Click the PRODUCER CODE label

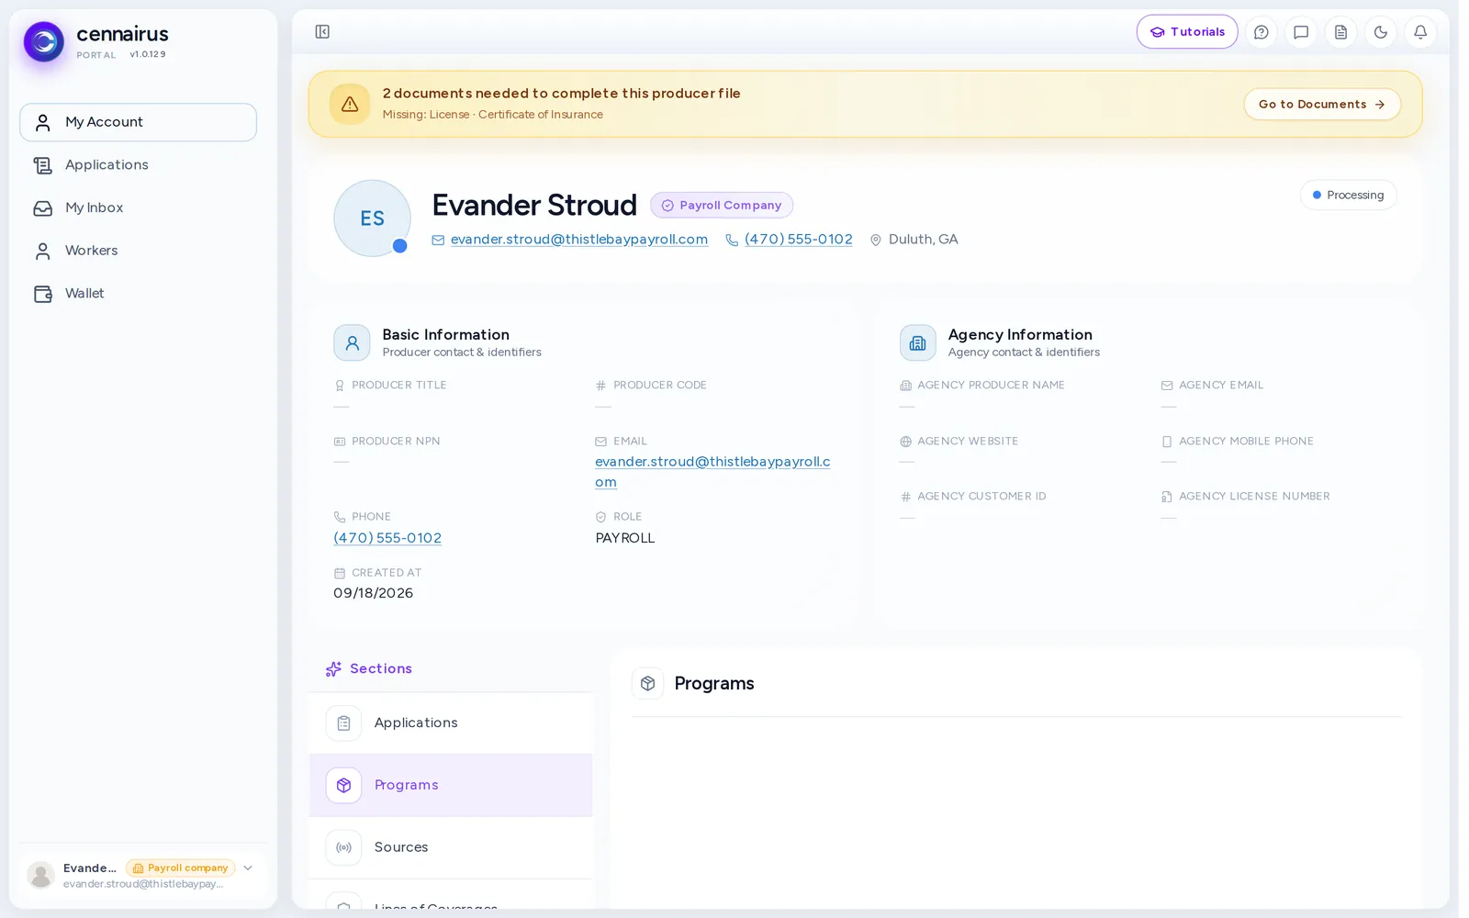click(660, 386)
